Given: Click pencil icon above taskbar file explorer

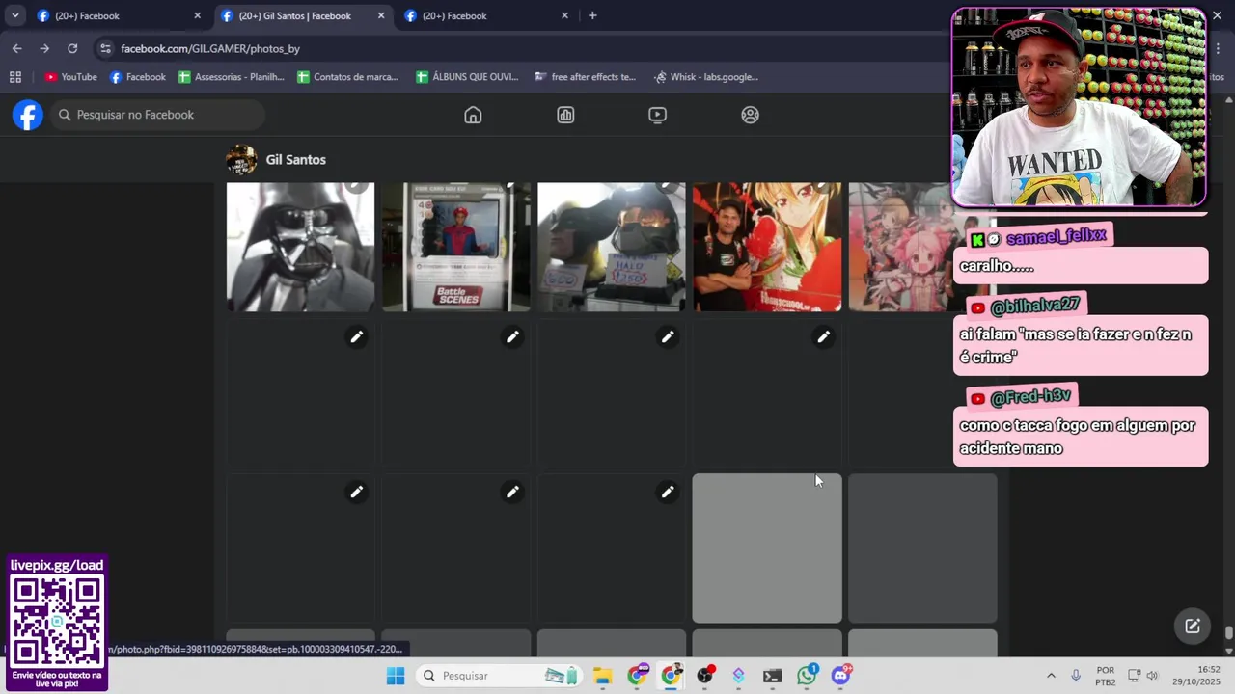Looking at the screenshot, I should coord(512,492).
